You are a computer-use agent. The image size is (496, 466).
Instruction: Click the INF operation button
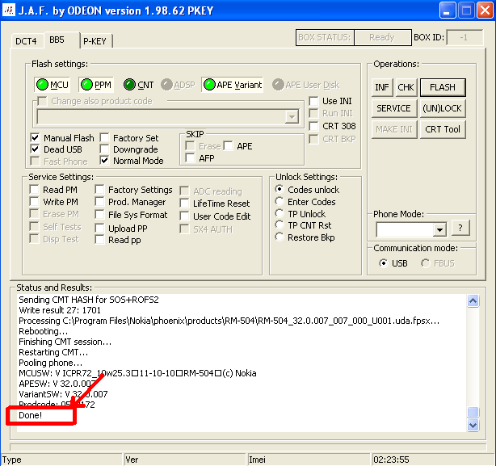point(382,87)
